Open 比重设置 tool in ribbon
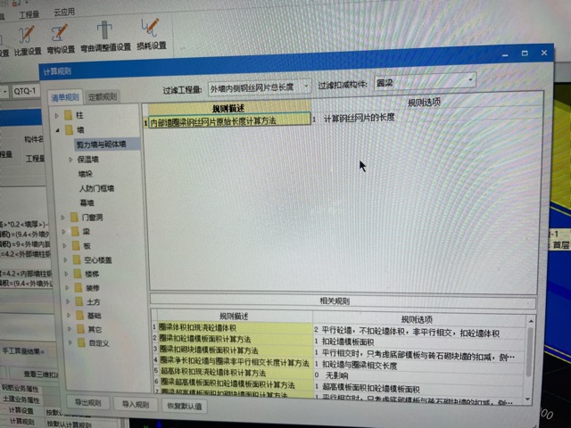This screenshot has width=571, height=428. click(x=28, y=40)
